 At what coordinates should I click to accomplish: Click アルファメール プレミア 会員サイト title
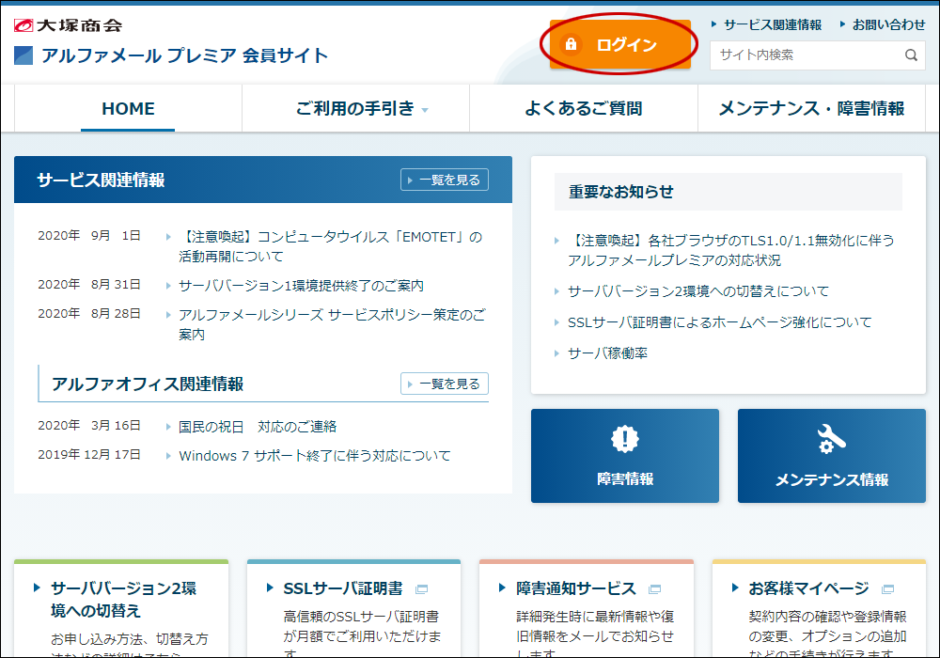pyautogui.click(x=184, y=55)
